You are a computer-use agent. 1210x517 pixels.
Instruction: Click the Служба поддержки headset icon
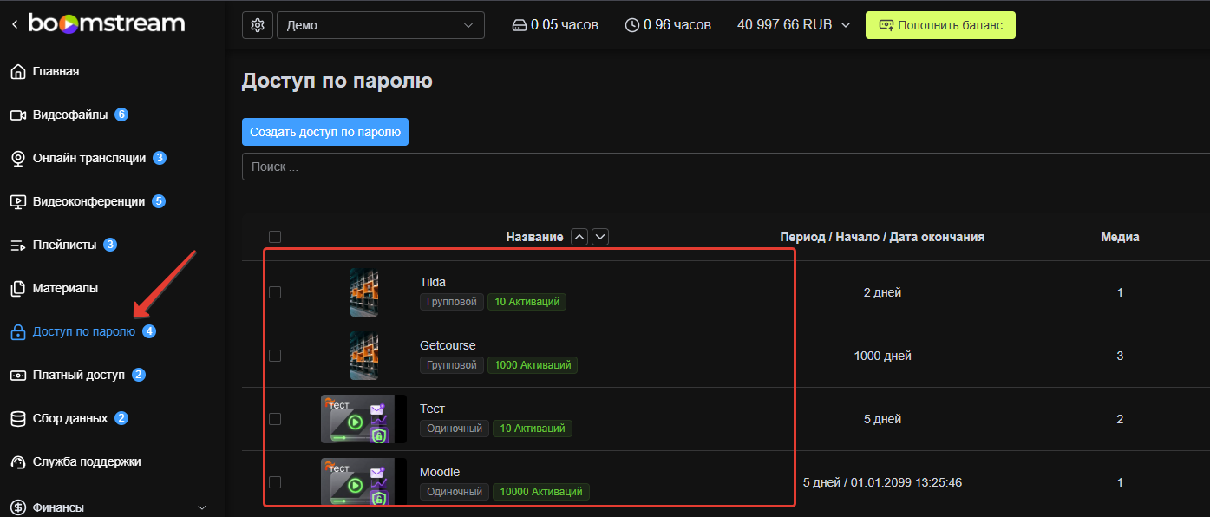click(17, 462)
